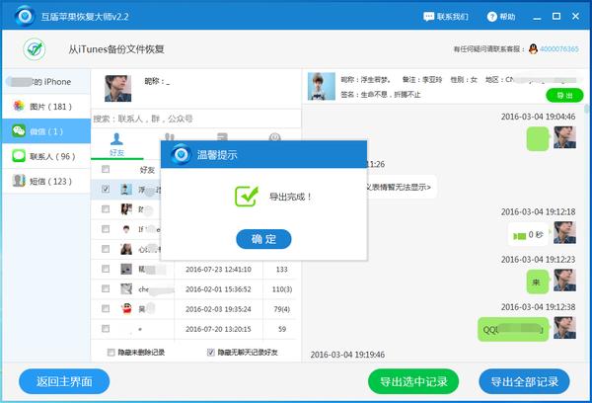Click the QQ penguin icon
This screenshot has height=403, width=592.
coord(533,48)
